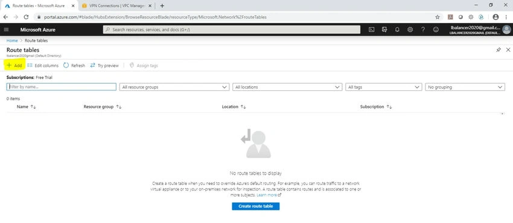Open All locations dropdown
Image resolution: width=513 pixels, height=223 pixels.
[287, 87]
